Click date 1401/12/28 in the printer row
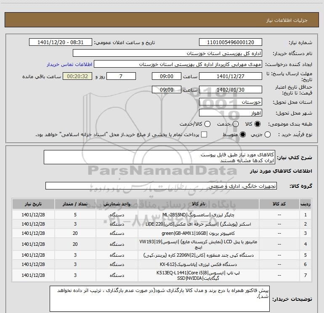The height and width of the screenshot is (313, 324). coord(33,215)
